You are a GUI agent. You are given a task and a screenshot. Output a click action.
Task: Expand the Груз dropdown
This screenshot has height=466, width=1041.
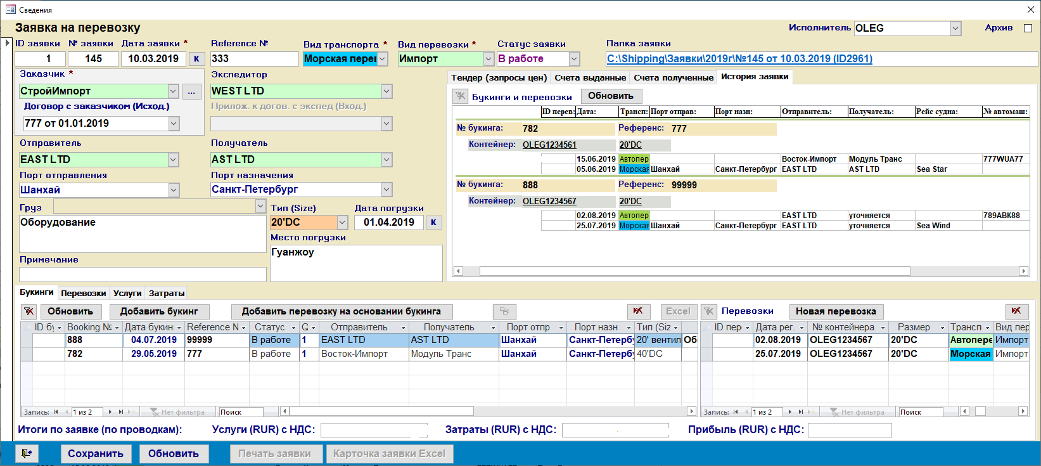tap(260, 206)
